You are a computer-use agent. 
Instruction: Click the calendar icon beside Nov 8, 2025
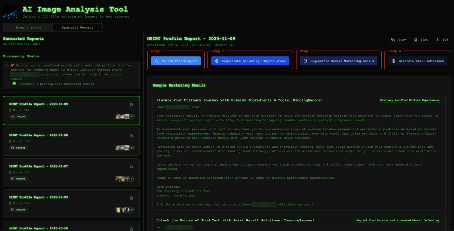click(10, 142)
